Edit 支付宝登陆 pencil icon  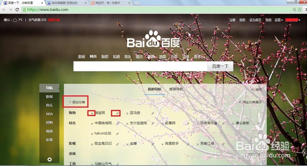[x=153, y=123]
